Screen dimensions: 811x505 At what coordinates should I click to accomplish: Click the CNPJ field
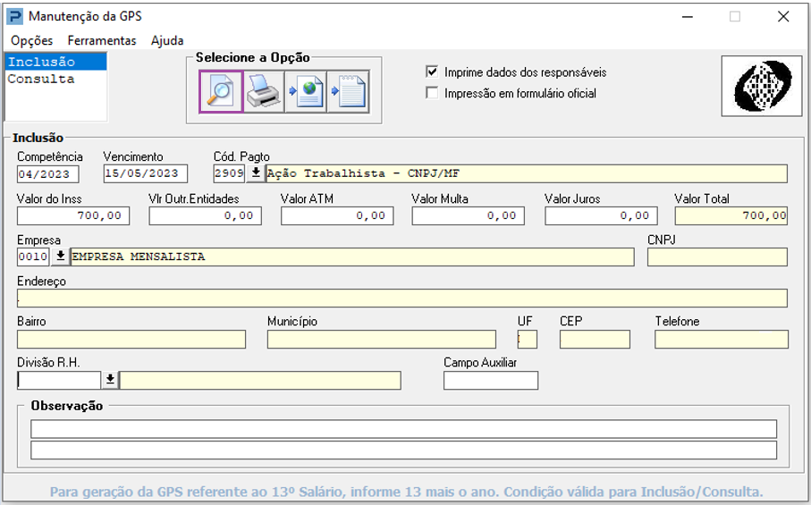tap(717, 257)
